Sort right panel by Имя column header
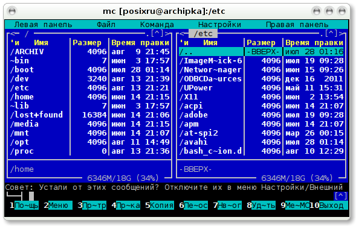The image size is (356, 226). click(x=210, y=43)
